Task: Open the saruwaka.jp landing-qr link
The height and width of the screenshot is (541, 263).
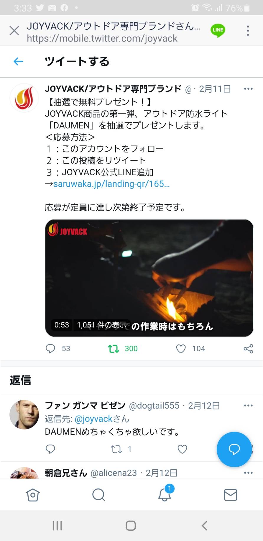Action: click(x=111, y=184)
